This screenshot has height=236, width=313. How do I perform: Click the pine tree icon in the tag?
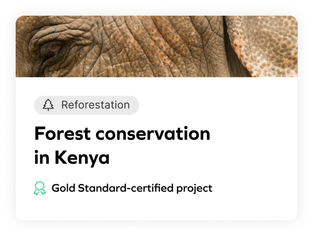click(49, 105)
